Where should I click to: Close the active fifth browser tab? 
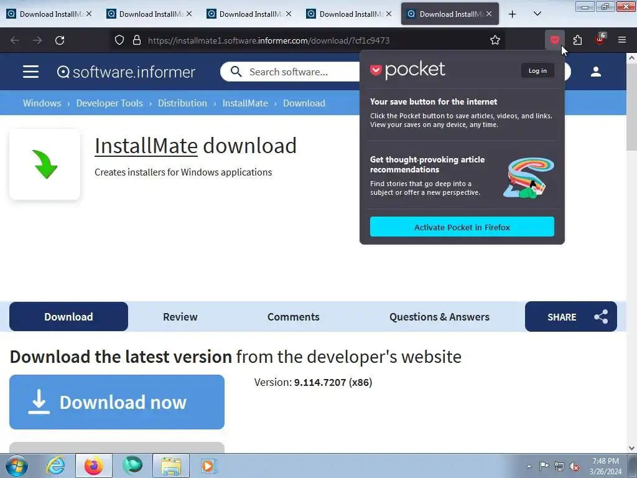pyautogui.click(x=489, y=14)
